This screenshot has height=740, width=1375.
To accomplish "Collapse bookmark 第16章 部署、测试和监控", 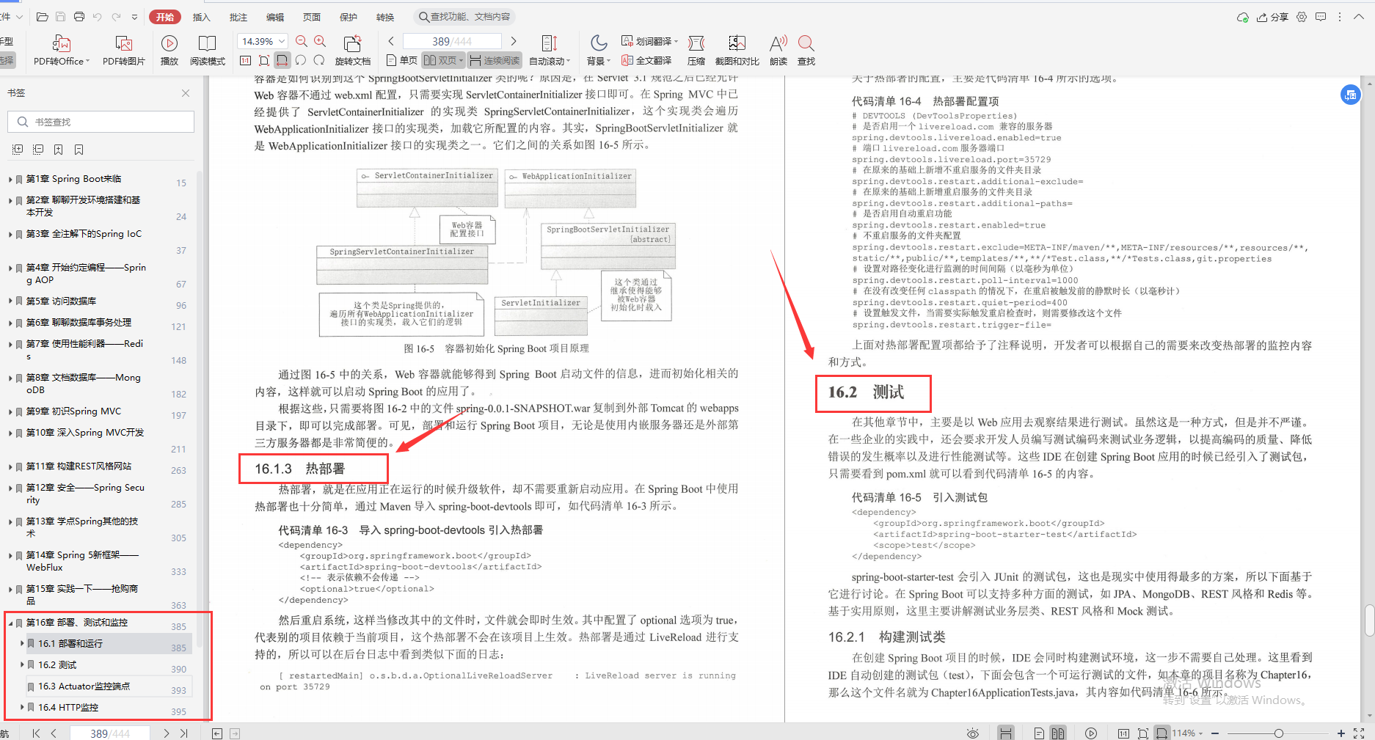I will 10,623.
